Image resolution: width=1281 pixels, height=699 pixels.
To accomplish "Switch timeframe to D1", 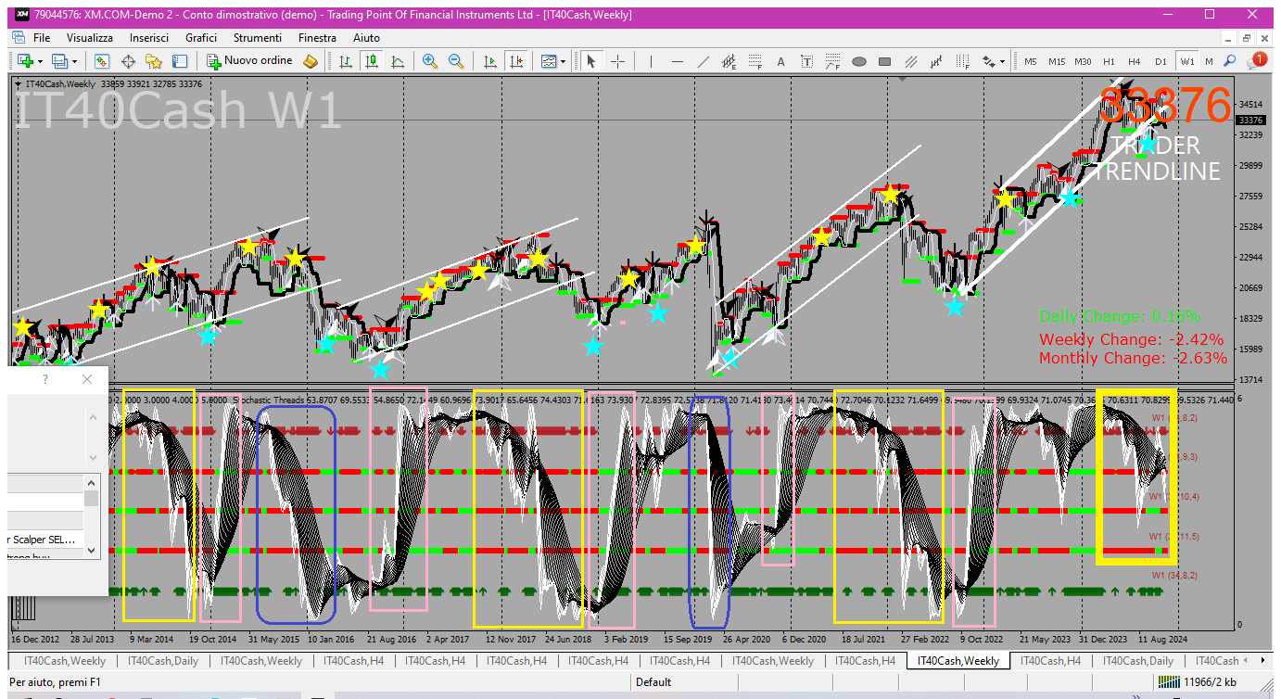I will [1161, 61].
